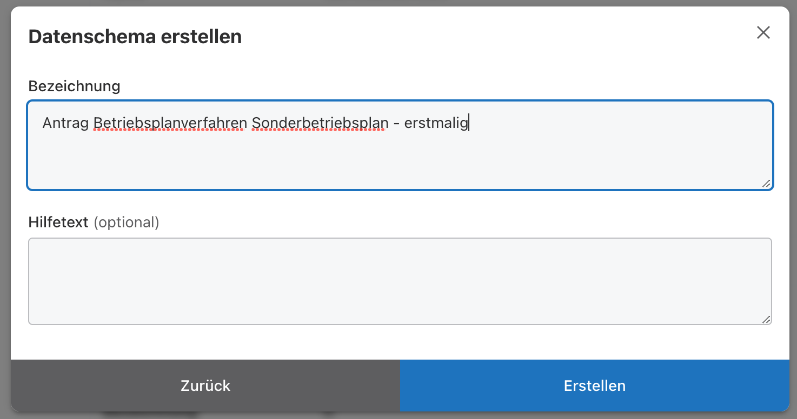Screen dimensions: 797x419
Task: Go back with the Zurück button
Action: coord(205,386)
